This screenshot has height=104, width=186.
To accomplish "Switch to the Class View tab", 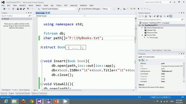I will 167,50.
